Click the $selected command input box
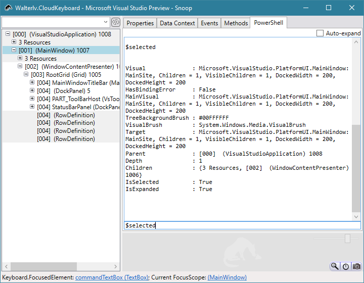Image resolution: width=364 pixels, height=283 pixels. 242,225
